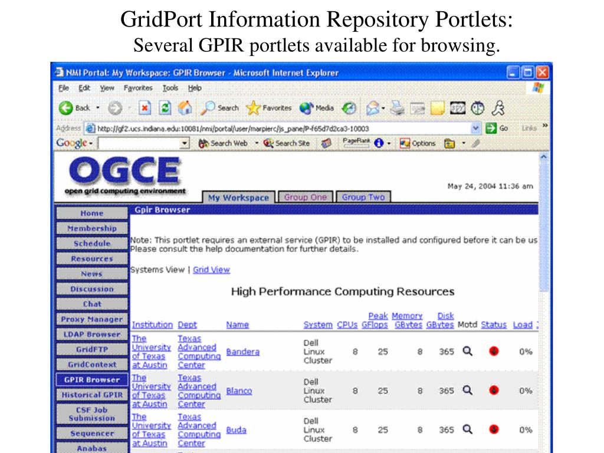The width and height of the screenshot is (604, 453).
Task: Open the Edit menu
Action: tap(84, 88)
